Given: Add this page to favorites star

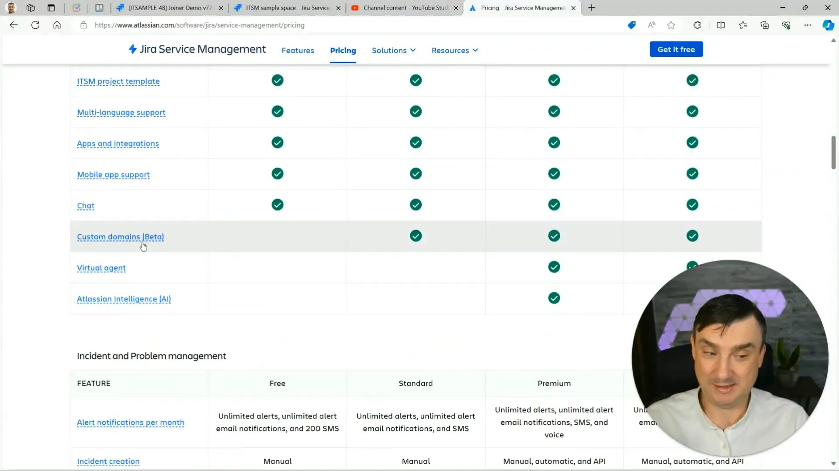Looking at the screenshot, I should 671,25.
